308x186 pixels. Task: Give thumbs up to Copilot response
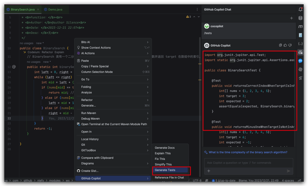pyautogui.click(x=285, y=45)
